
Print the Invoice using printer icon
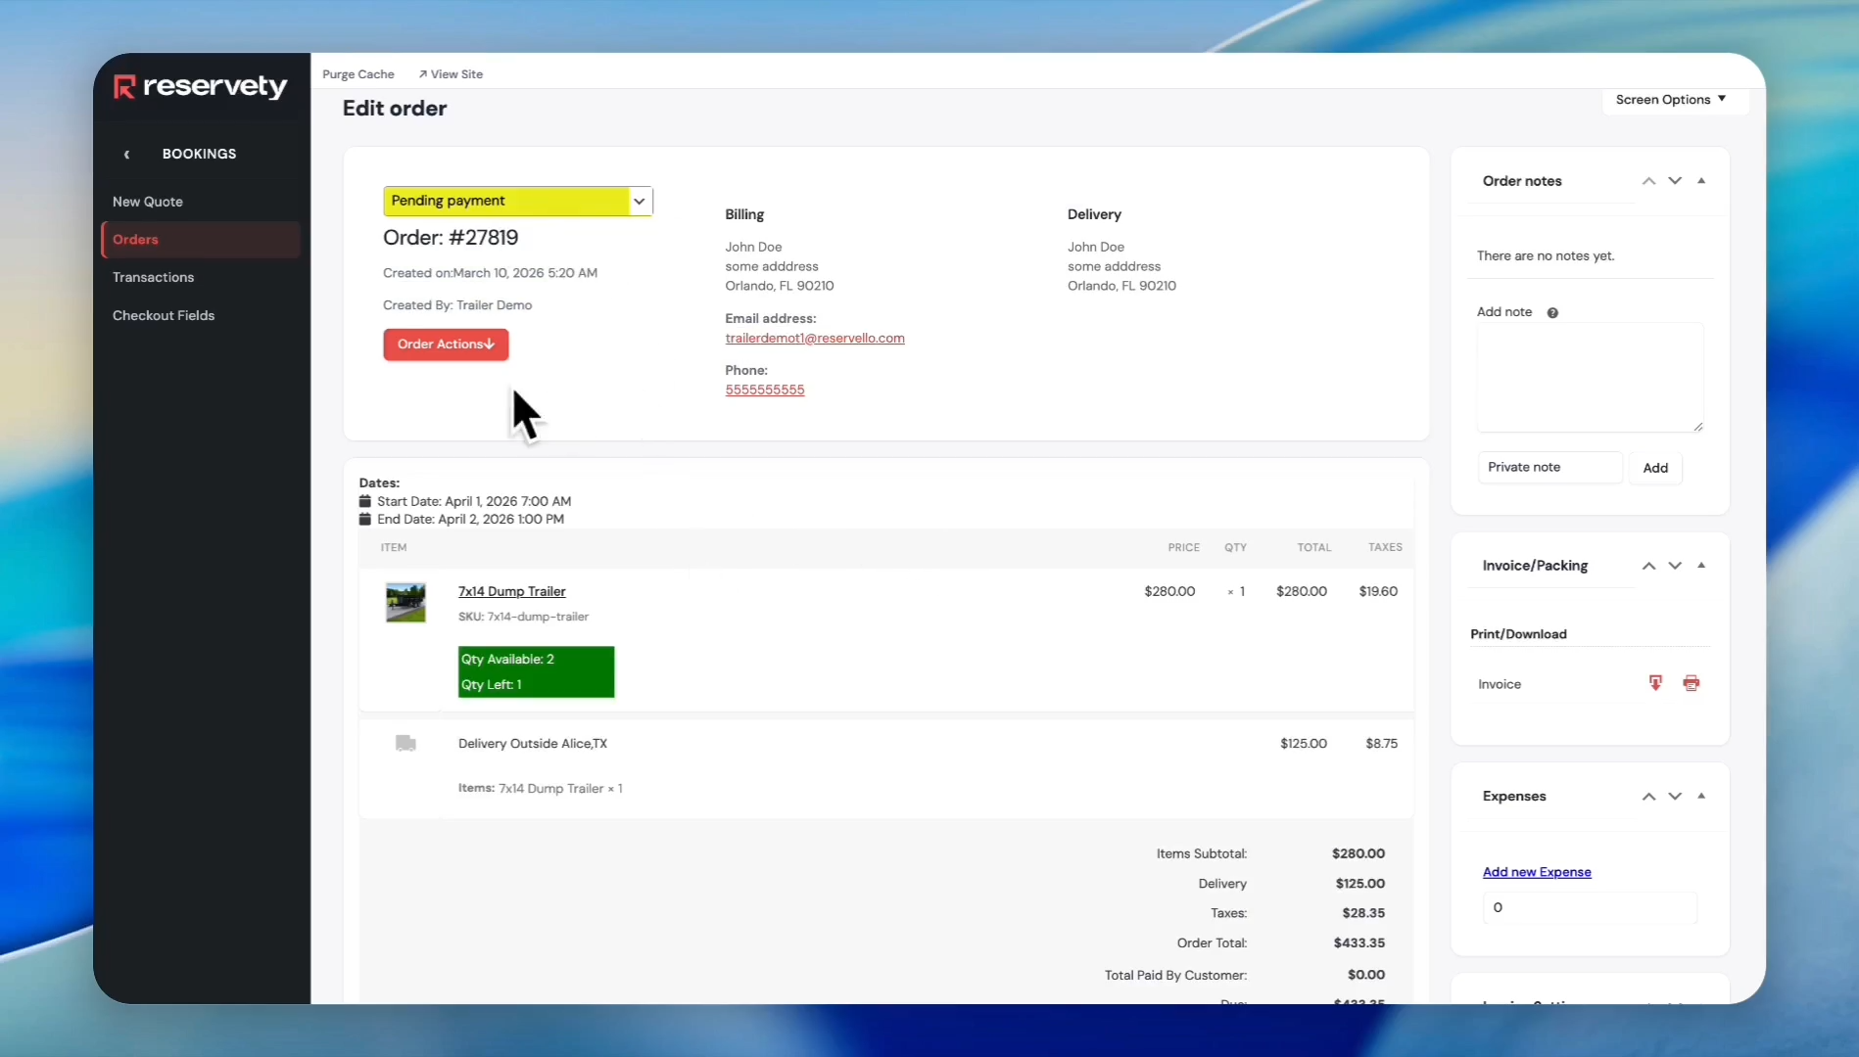point(1692,683)
